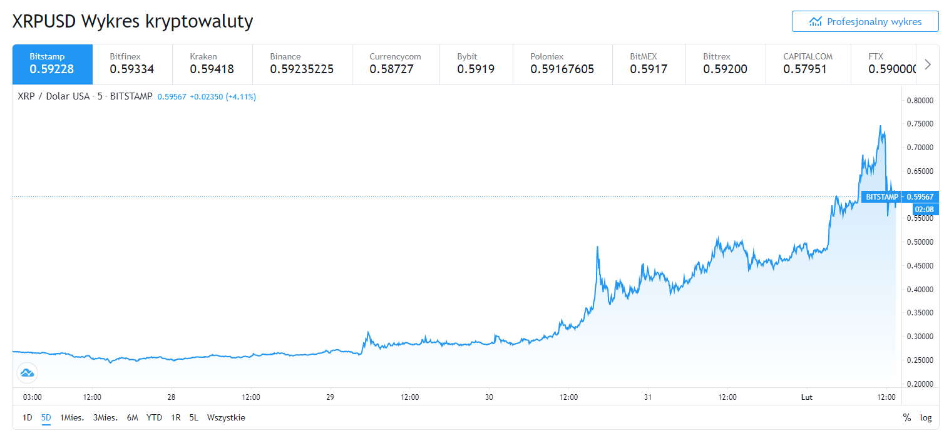Choose the Currencycom exchange tab

pos(396,64)
